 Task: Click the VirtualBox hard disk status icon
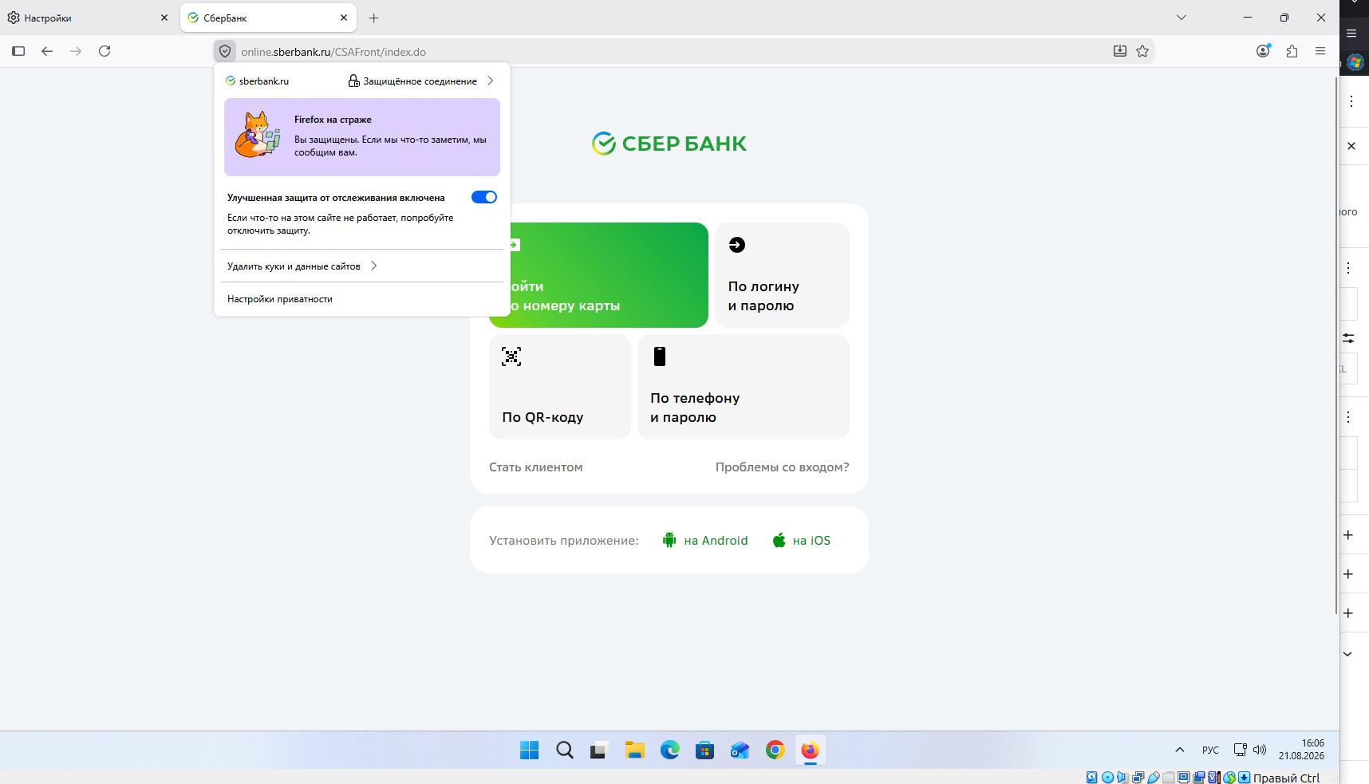pos(1092,778)
